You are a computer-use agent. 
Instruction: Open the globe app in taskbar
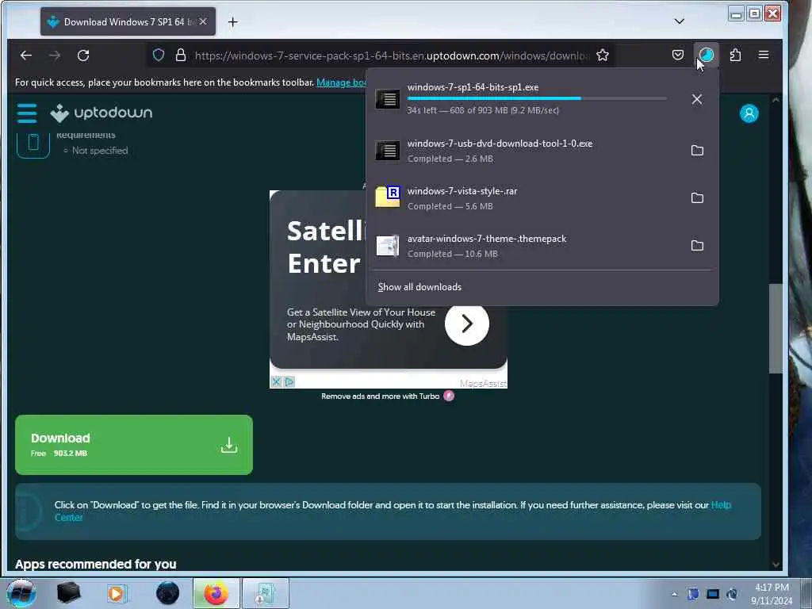click(x=167, y=593)
